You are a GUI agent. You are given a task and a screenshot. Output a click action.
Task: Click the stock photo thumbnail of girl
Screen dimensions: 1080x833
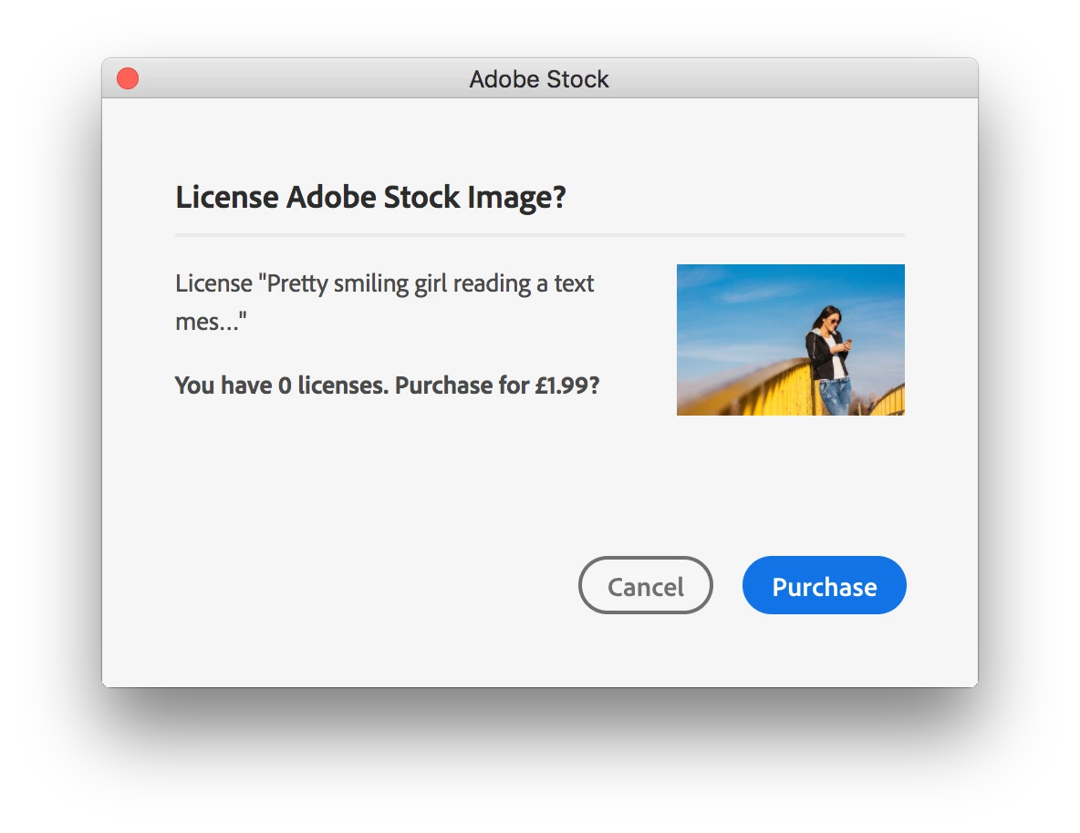pyautogui.click(x=790, y=339)
